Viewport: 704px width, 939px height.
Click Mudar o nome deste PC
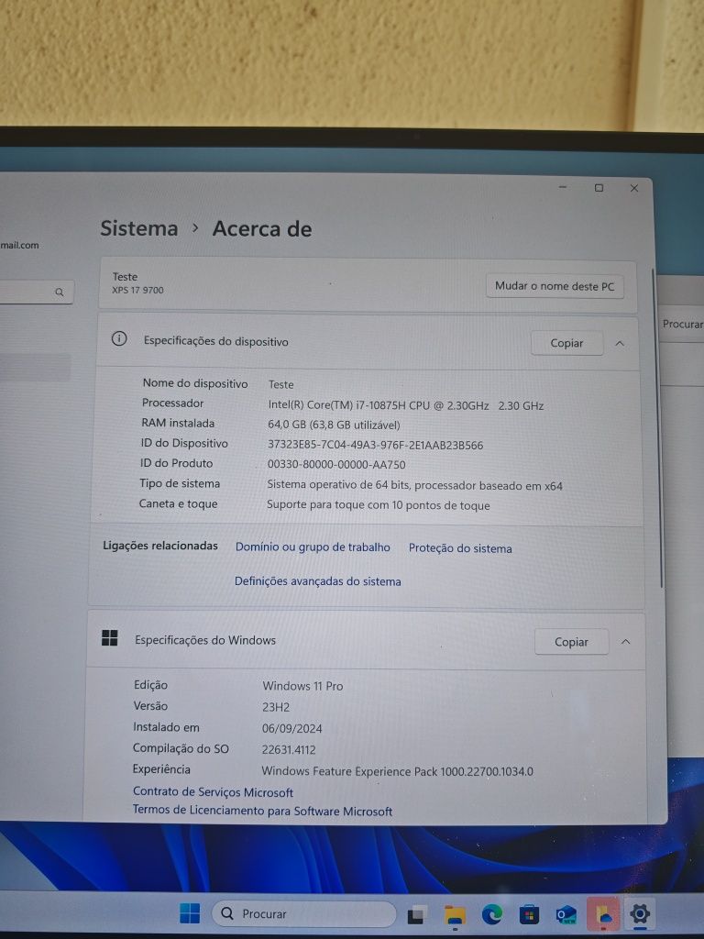[x=555, y=286]
